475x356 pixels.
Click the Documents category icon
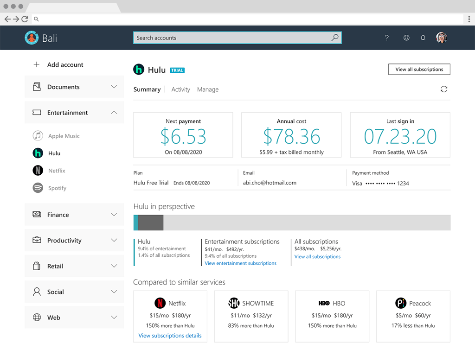coord(37,87)
